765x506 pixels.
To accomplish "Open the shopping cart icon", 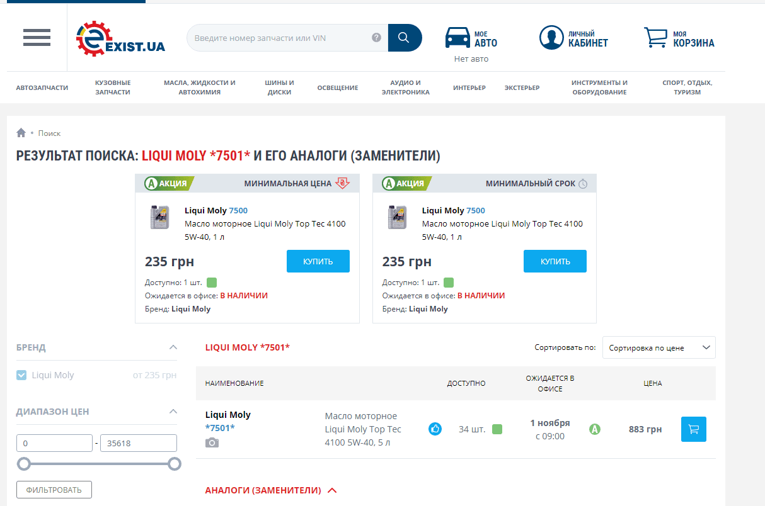I will (655, 38).
